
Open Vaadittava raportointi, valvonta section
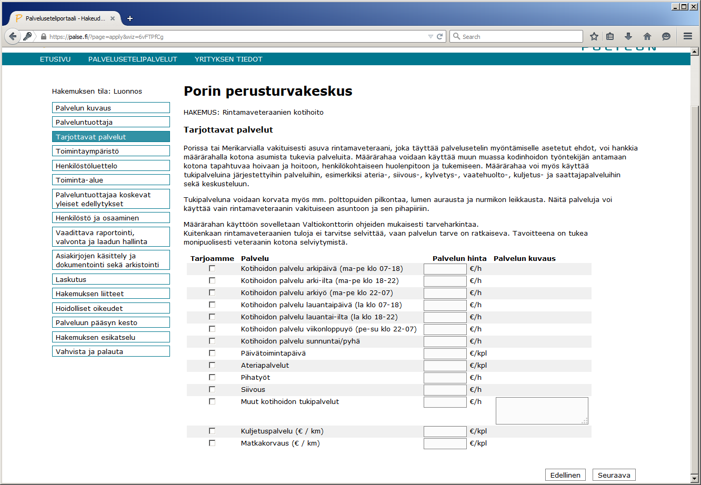point(111,237)
